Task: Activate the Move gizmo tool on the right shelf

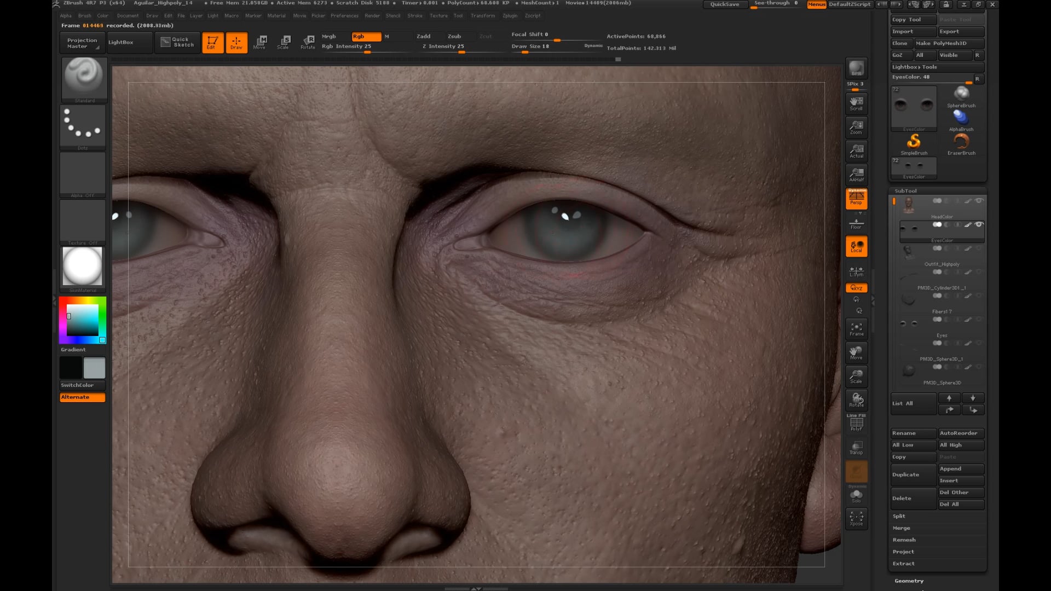Action: coord(856,353)
